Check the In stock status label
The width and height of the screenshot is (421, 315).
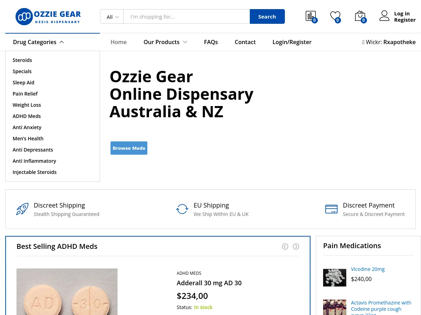tap(203, 307)
